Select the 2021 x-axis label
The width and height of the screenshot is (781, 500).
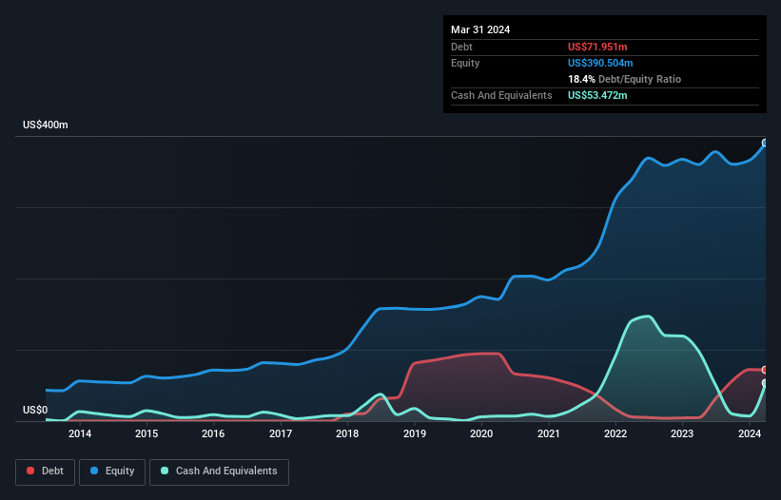(548, 433)
